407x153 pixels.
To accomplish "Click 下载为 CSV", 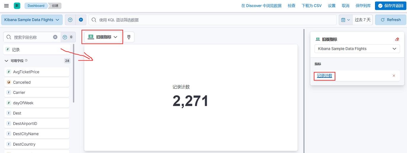I will click(x=312, y=6).
